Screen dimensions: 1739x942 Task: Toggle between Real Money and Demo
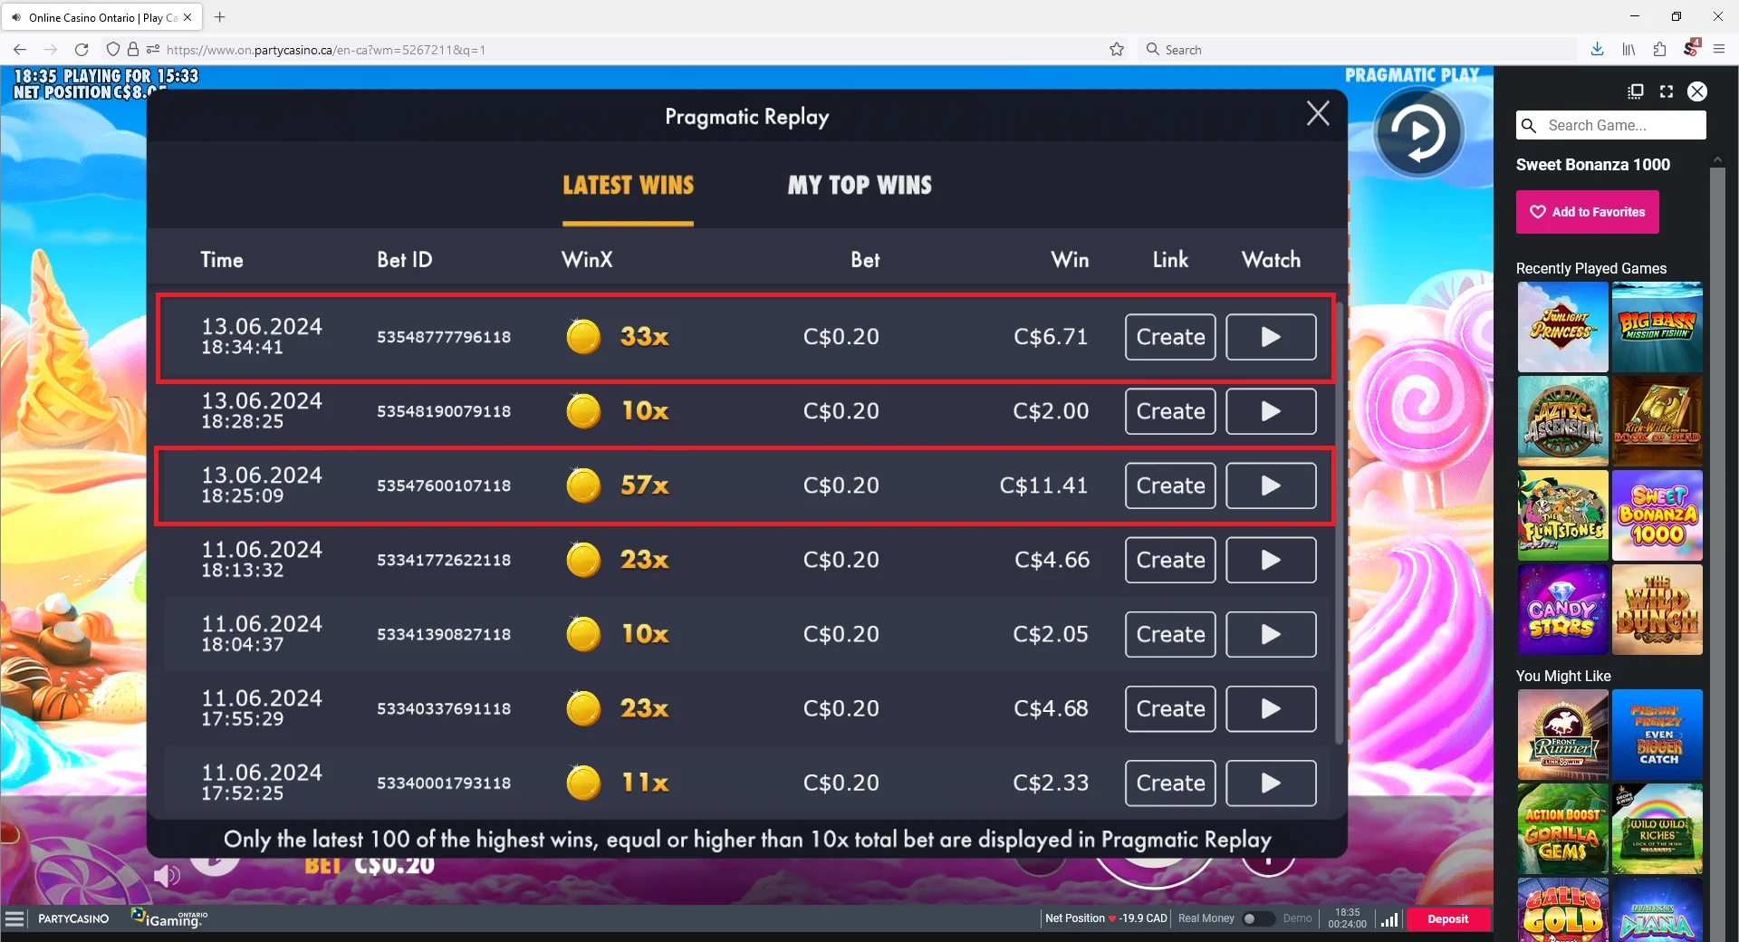click(x=1257, y=918)
